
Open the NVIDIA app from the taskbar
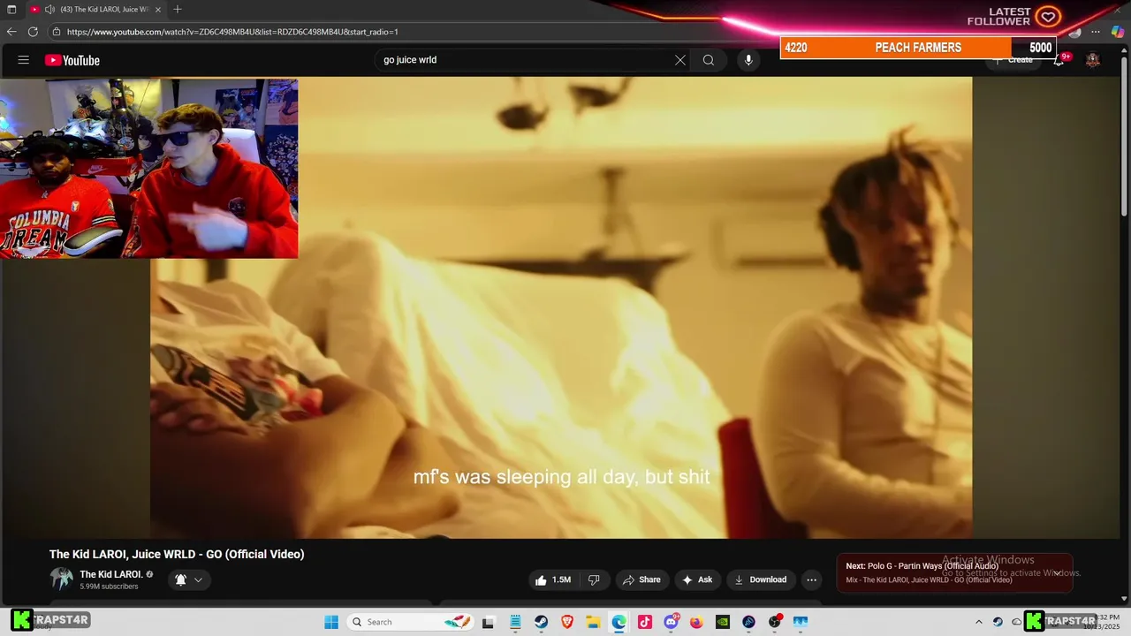(722, 622)
